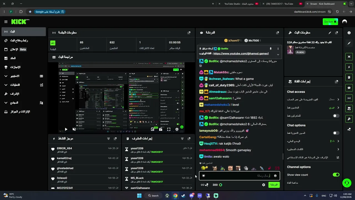Viewport: 355px width, 200px height.
Task: Open the الإعلان Beta sidebar item
Action: (24, 49)
